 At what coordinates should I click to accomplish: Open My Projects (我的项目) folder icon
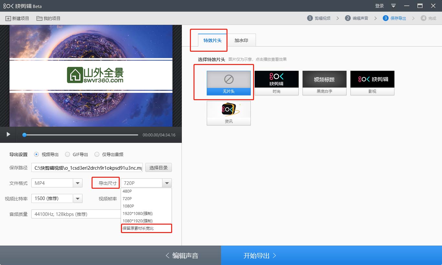click(x=39, y=18)
